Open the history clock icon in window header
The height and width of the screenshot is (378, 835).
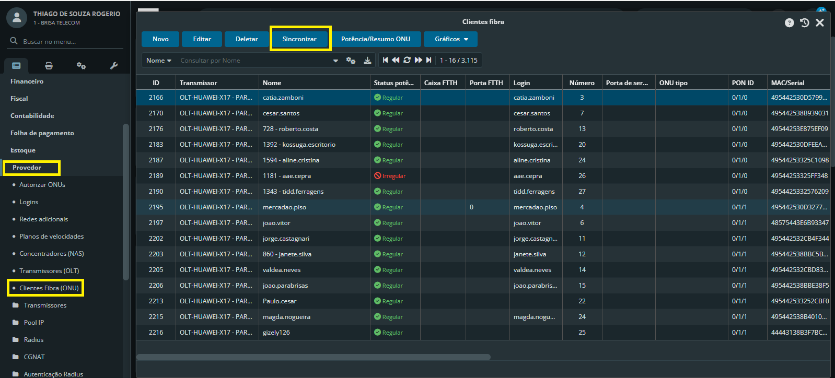pos(804,22)
